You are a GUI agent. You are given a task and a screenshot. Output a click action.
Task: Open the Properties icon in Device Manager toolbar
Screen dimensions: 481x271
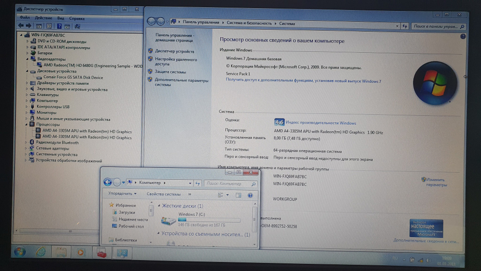(49, 26)
